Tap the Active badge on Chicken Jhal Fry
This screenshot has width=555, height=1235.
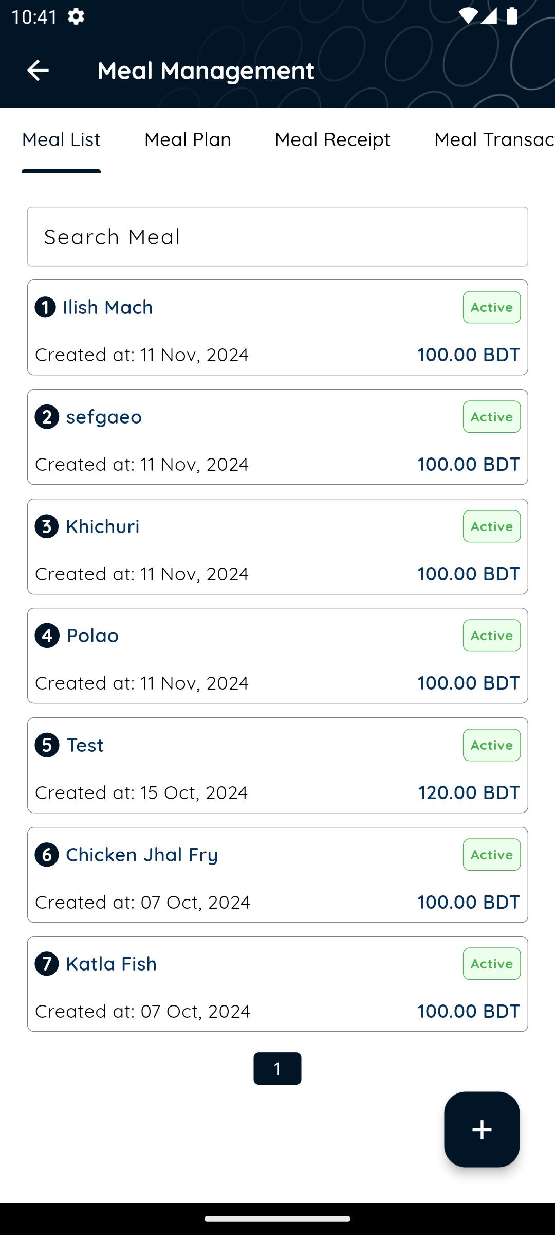[492, 855]
